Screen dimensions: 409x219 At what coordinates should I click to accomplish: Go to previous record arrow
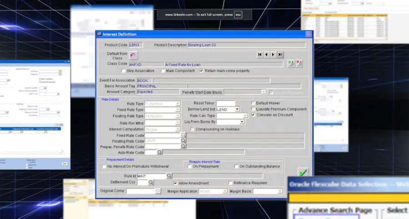tap(266, 55)
